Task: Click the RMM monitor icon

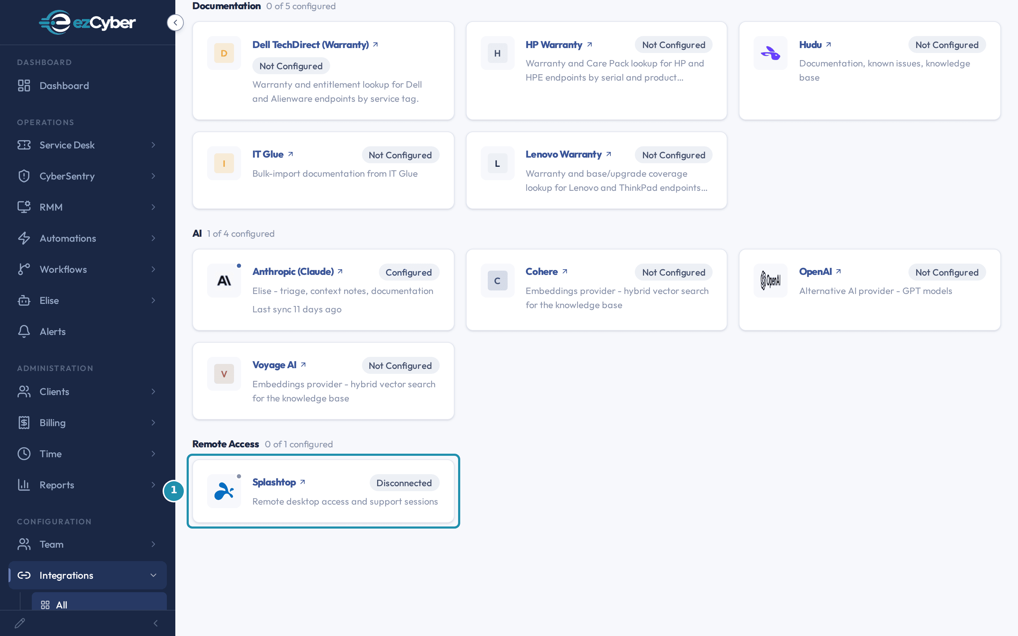Action: [x=24, y=207]
